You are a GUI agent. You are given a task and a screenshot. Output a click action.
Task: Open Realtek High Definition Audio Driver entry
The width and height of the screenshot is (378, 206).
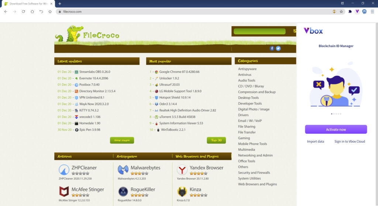point(188,110)
